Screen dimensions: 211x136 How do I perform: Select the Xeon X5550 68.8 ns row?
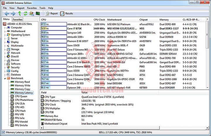(x=123, y=71)
